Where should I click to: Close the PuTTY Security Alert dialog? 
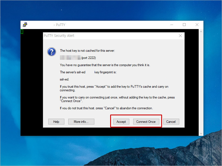point(180,36)
